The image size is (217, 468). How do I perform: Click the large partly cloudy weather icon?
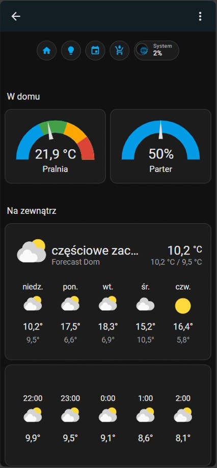[32, 251]
